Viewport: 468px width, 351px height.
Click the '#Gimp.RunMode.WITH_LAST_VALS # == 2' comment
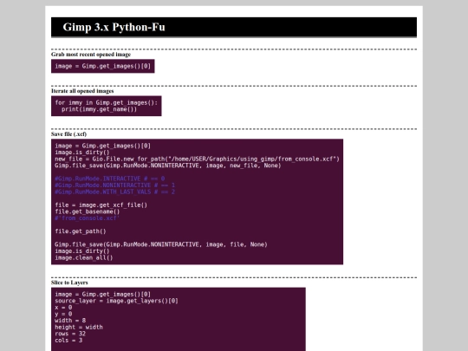click(x=114, y=192)
